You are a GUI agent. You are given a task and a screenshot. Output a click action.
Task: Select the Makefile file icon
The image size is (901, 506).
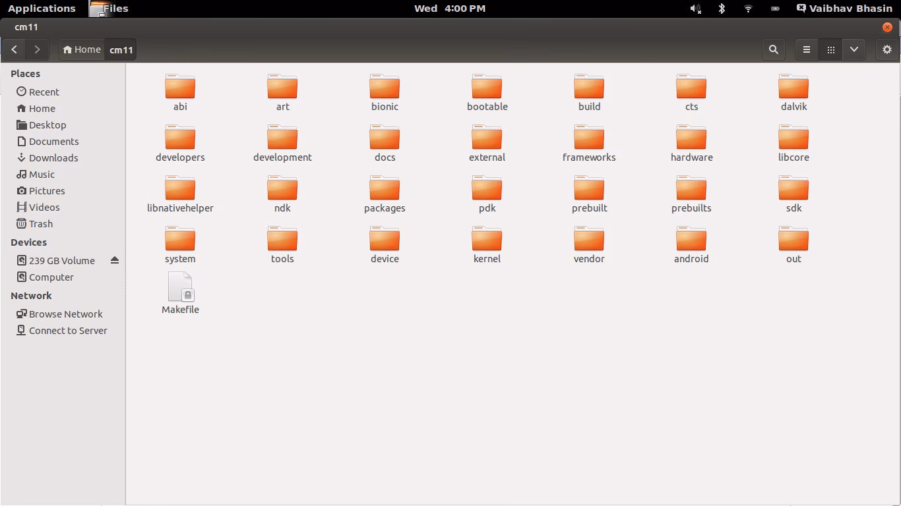click(180, 288)
